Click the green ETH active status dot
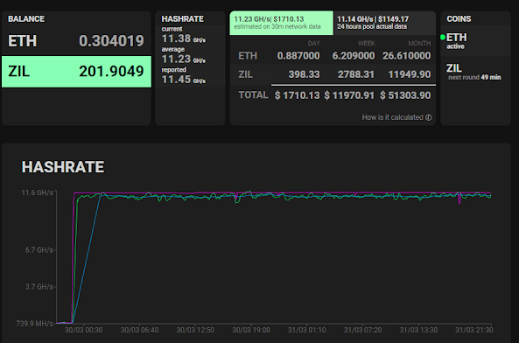 coord(443,37)
